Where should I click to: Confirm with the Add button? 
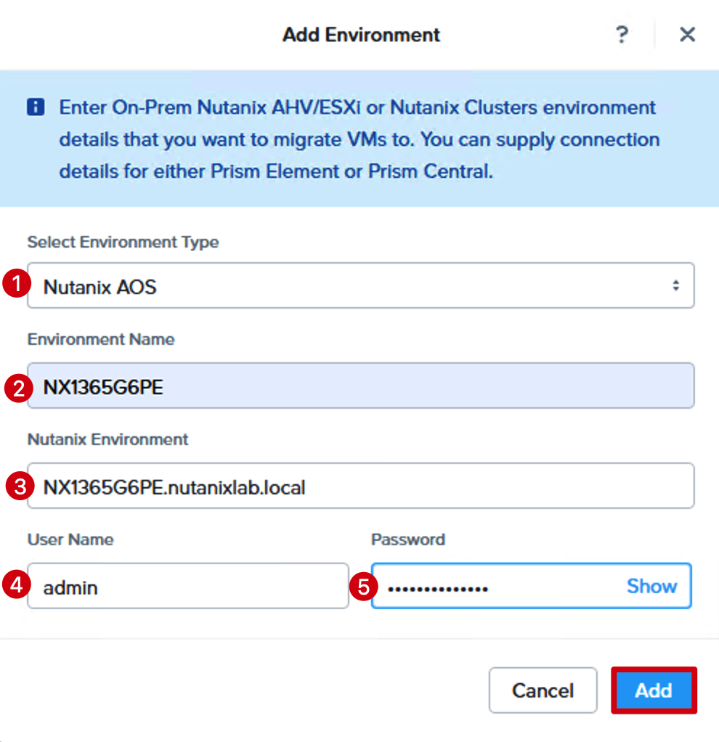coord(654,690)
